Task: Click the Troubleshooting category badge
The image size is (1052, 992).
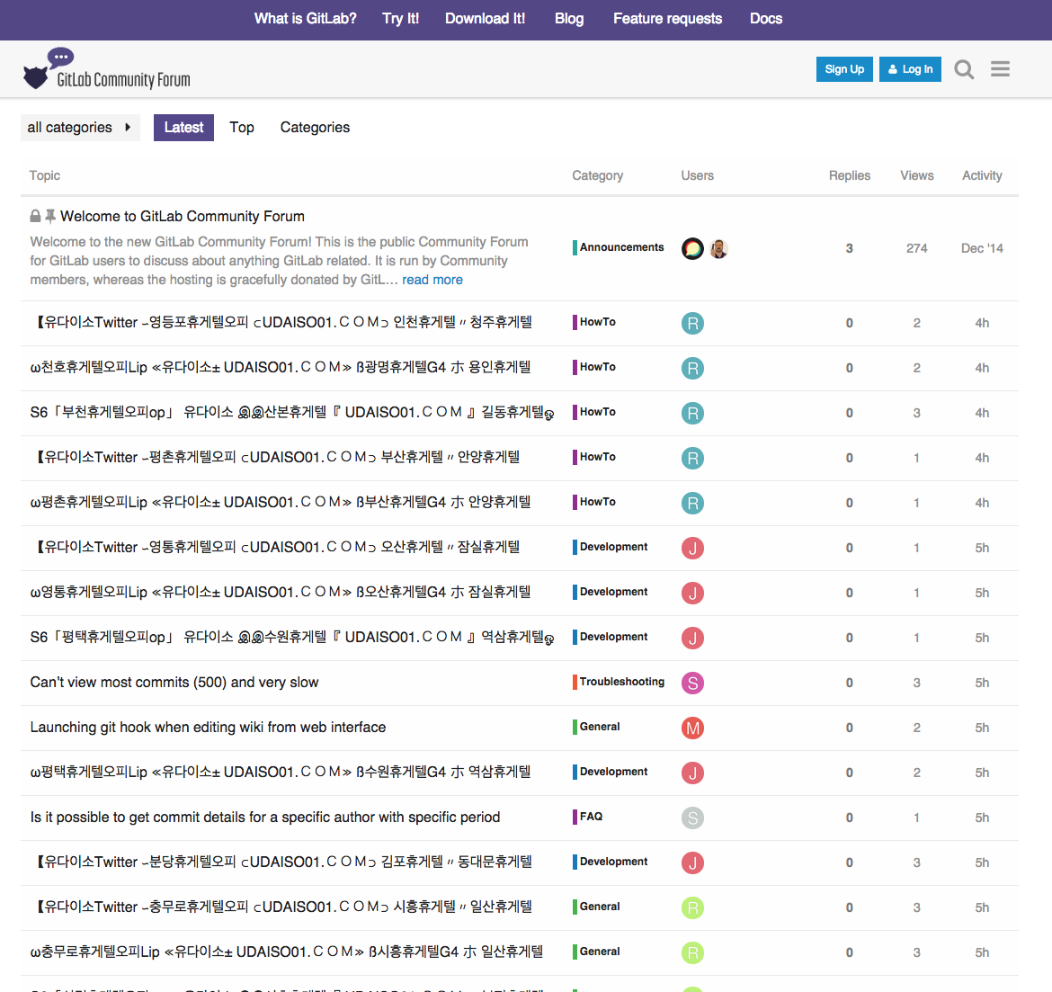Action: [x=621, y=682]
